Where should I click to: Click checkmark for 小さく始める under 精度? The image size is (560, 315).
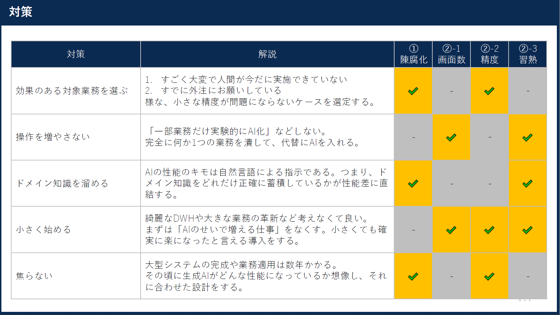[489, 230]
